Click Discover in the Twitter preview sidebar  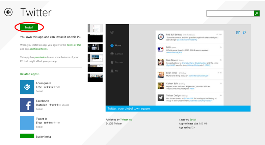tap(117, 62)
